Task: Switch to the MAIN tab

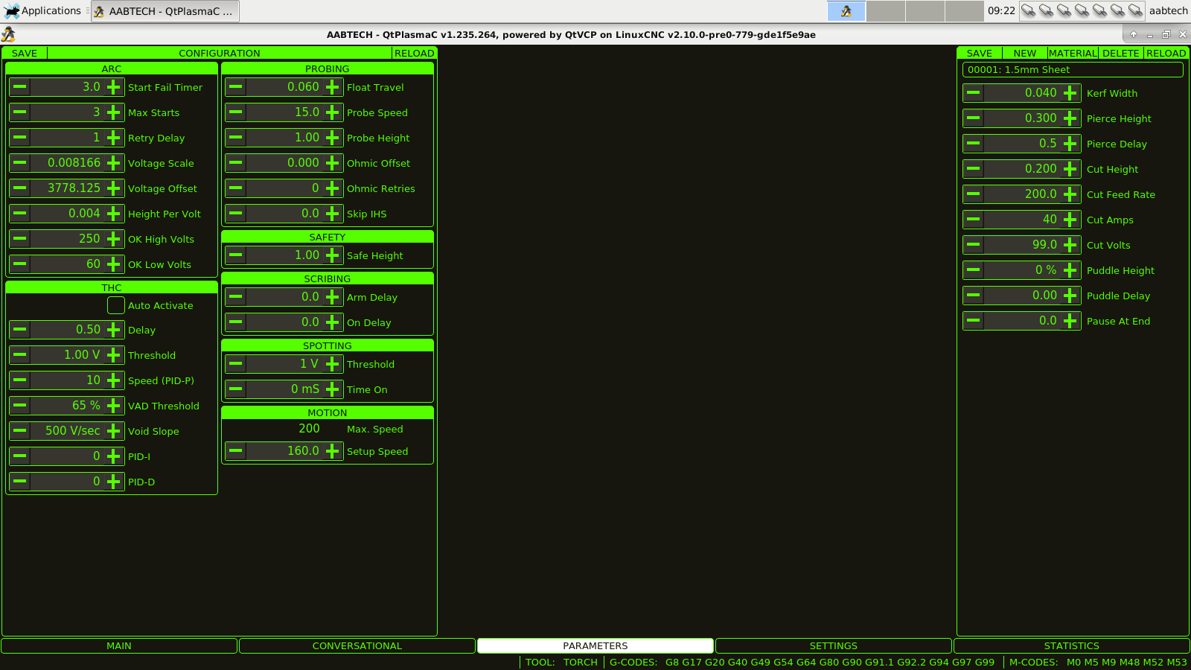Action: tap(119, 645)
